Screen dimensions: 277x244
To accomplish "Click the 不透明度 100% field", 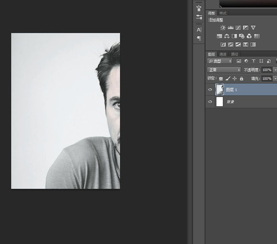I will 267,70.
